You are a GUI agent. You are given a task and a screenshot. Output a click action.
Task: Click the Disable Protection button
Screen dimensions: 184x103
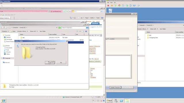[x=115, y=87]
